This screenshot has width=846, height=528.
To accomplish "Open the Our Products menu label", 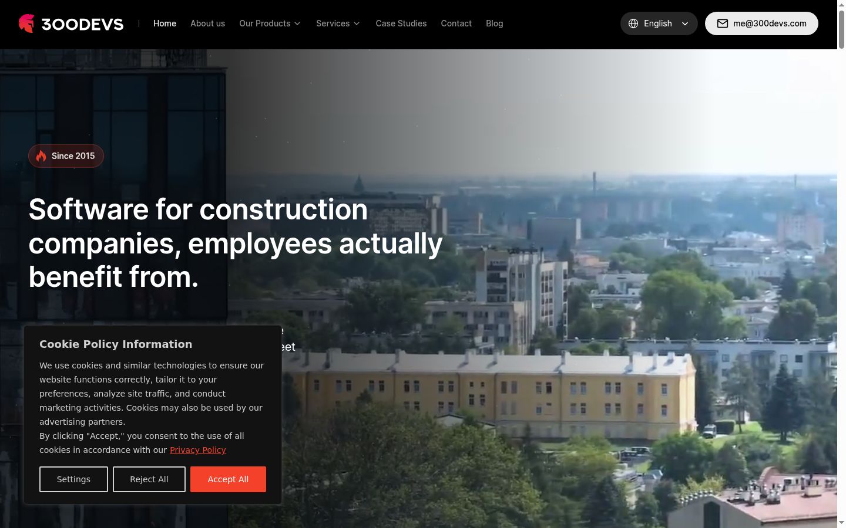I will pos(264,23).
